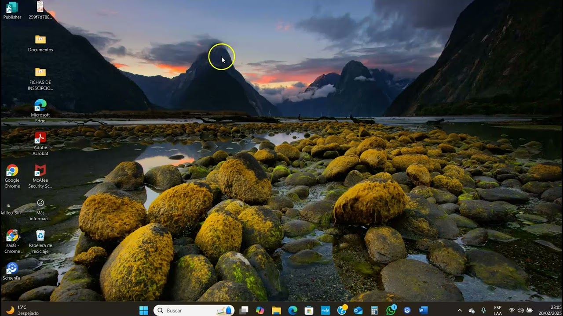The width and height of the screenshot is (563, 316).
Task: Select the Publisher desktop shortcut
Action: [12, 11]
